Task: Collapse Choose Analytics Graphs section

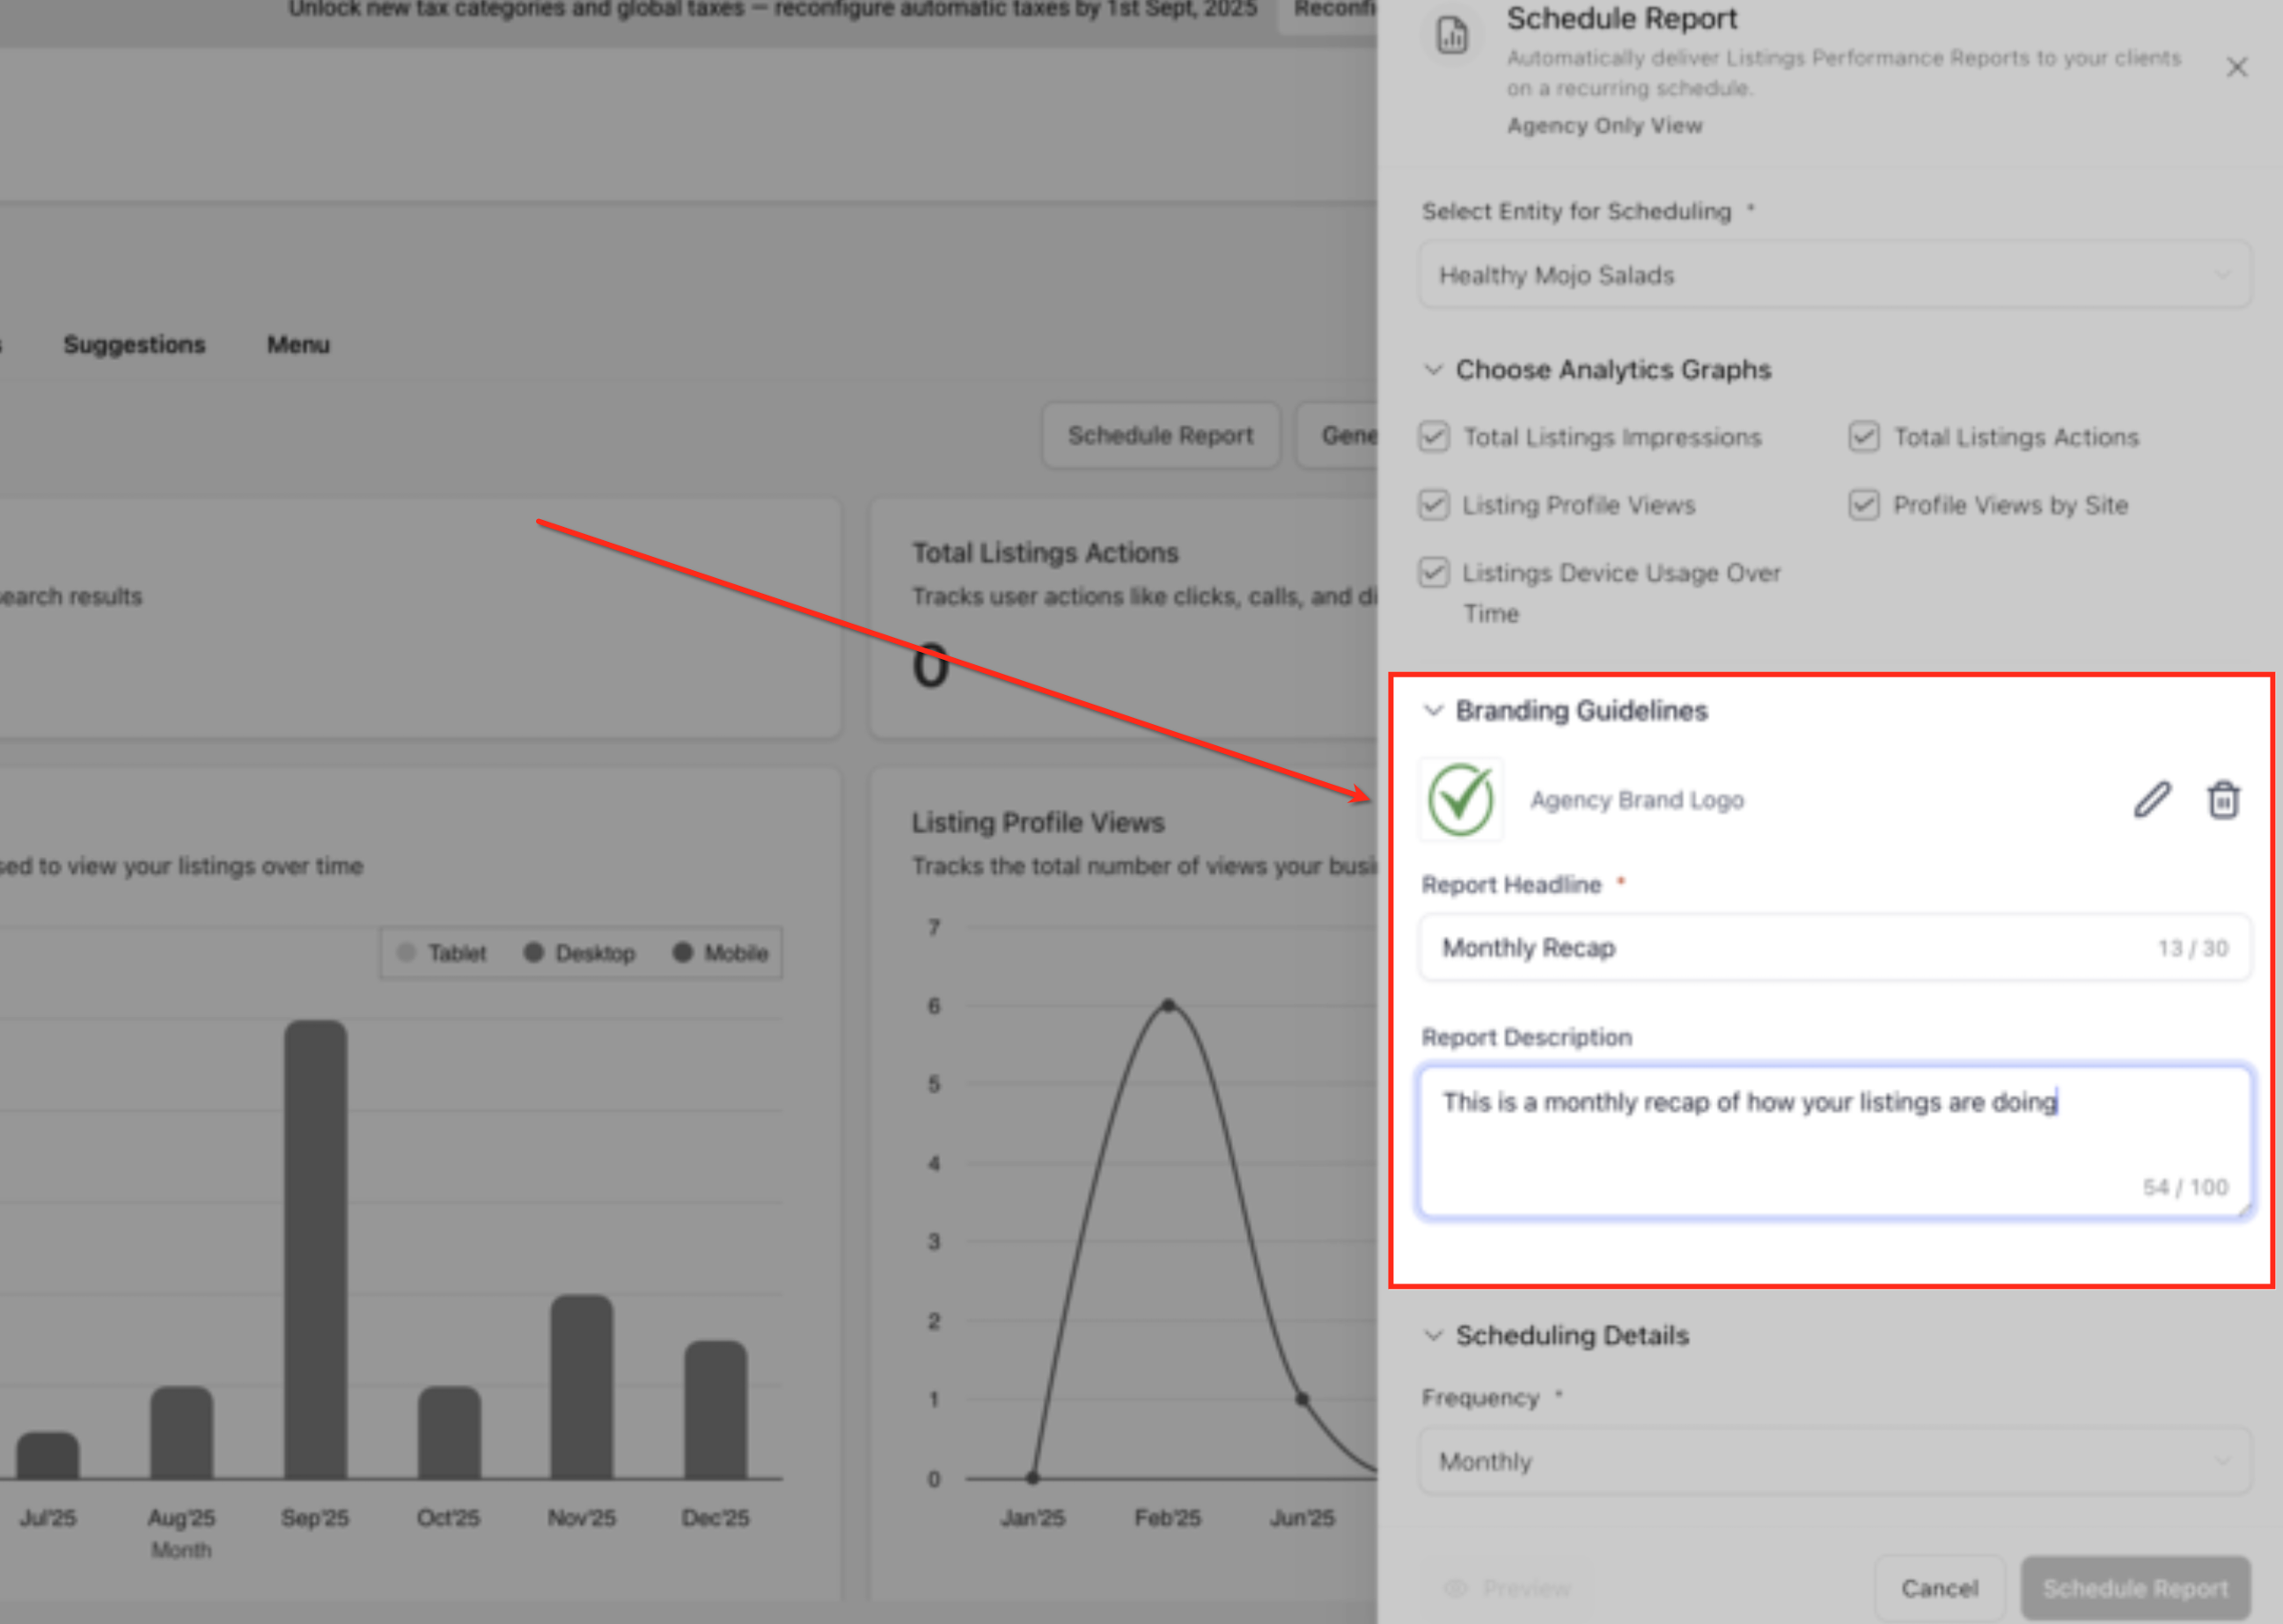Action: 1434,370
